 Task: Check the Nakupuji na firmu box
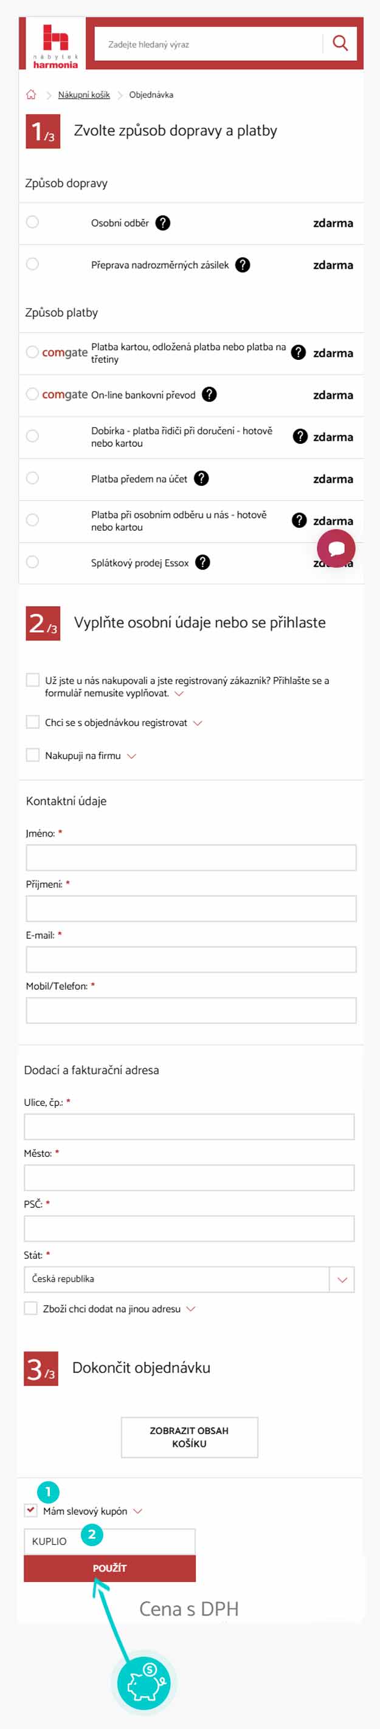32,755
